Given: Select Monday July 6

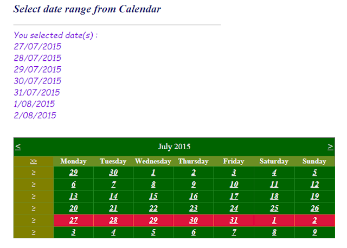Looking at the screenshot, I should 74,185.
